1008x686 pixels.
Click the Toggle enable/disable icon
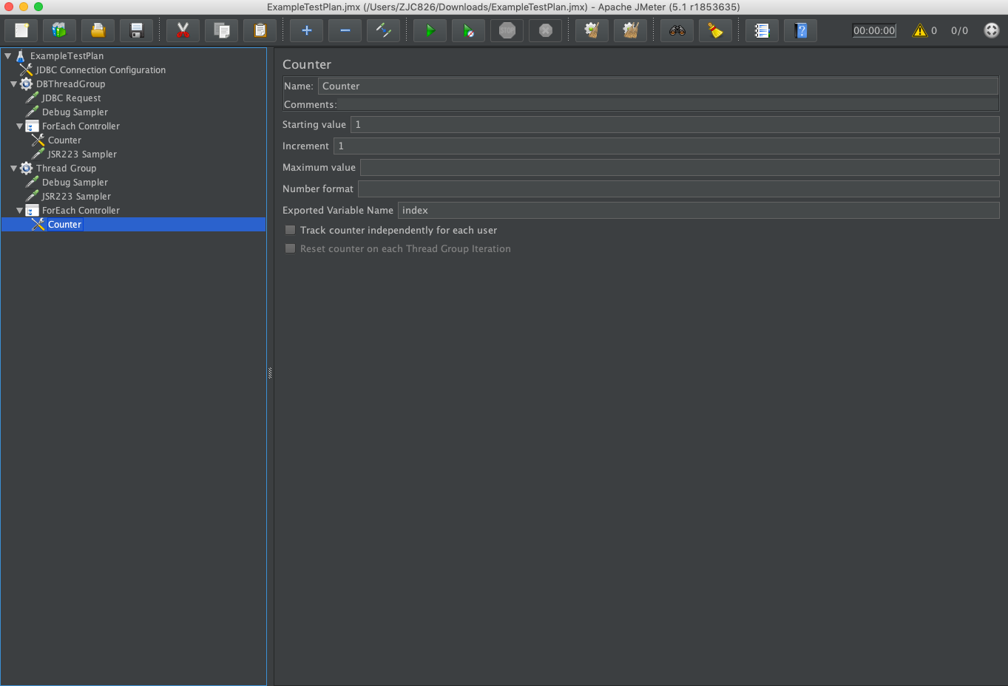(383, 30)
